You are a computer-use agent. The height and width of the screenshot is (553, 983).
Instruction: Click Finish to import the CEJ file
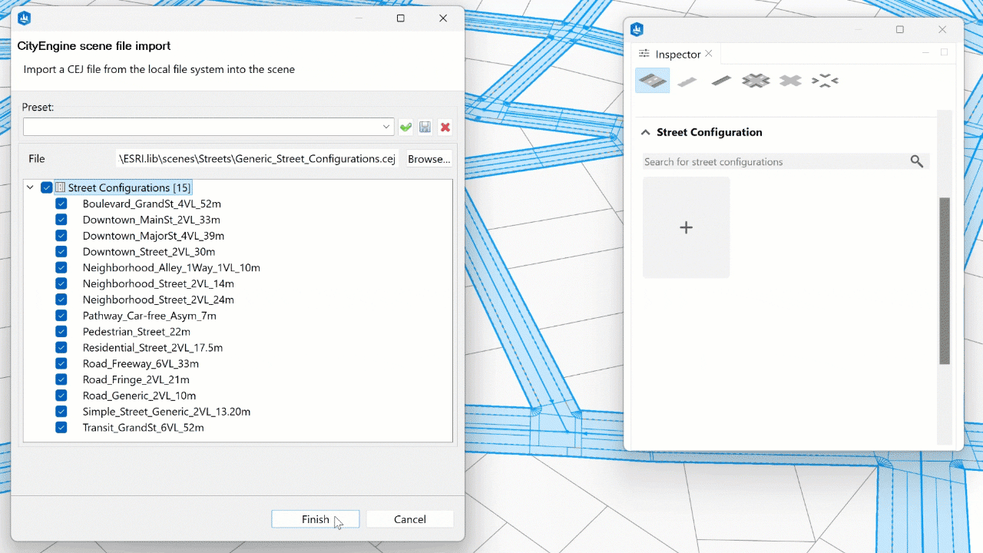coord(316,519)
